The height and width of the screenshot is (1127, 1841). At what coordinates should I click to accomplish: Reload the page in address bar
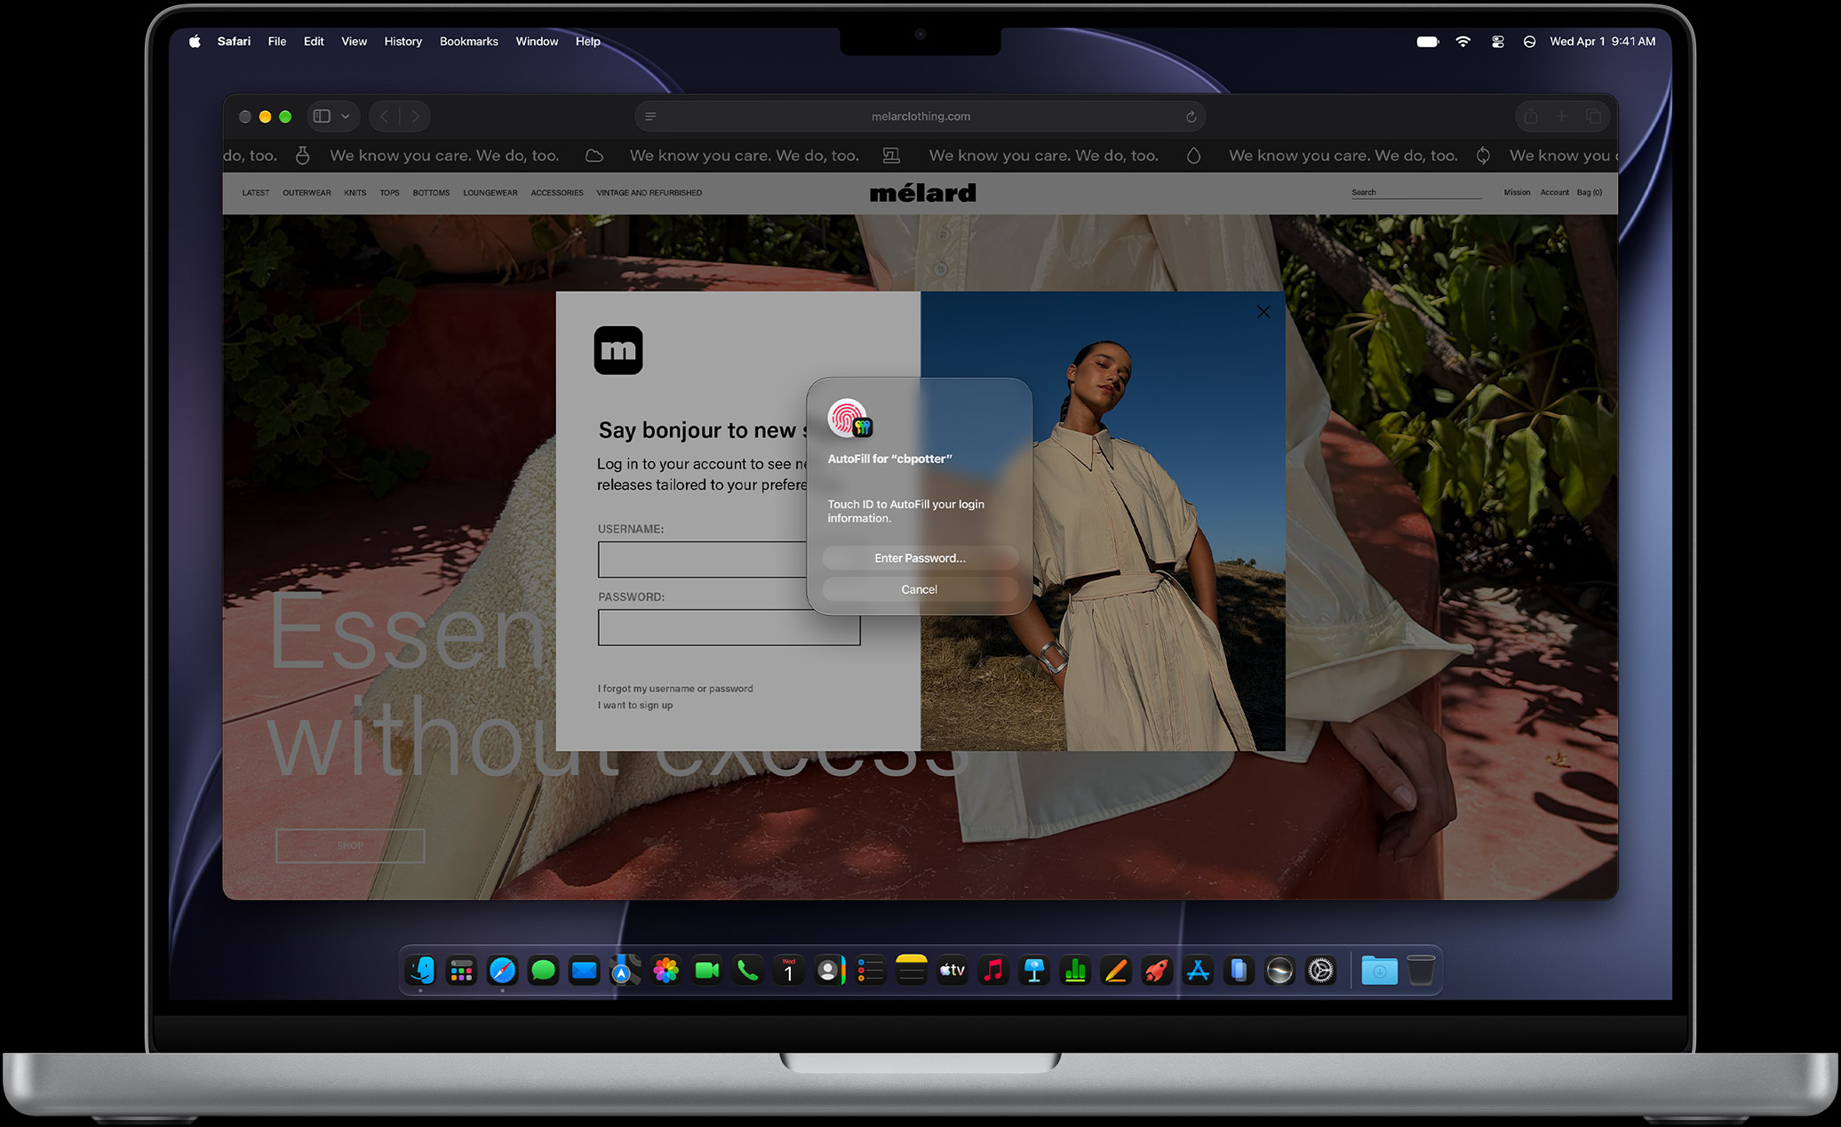pyautogui.click(x=1191, y=116)
